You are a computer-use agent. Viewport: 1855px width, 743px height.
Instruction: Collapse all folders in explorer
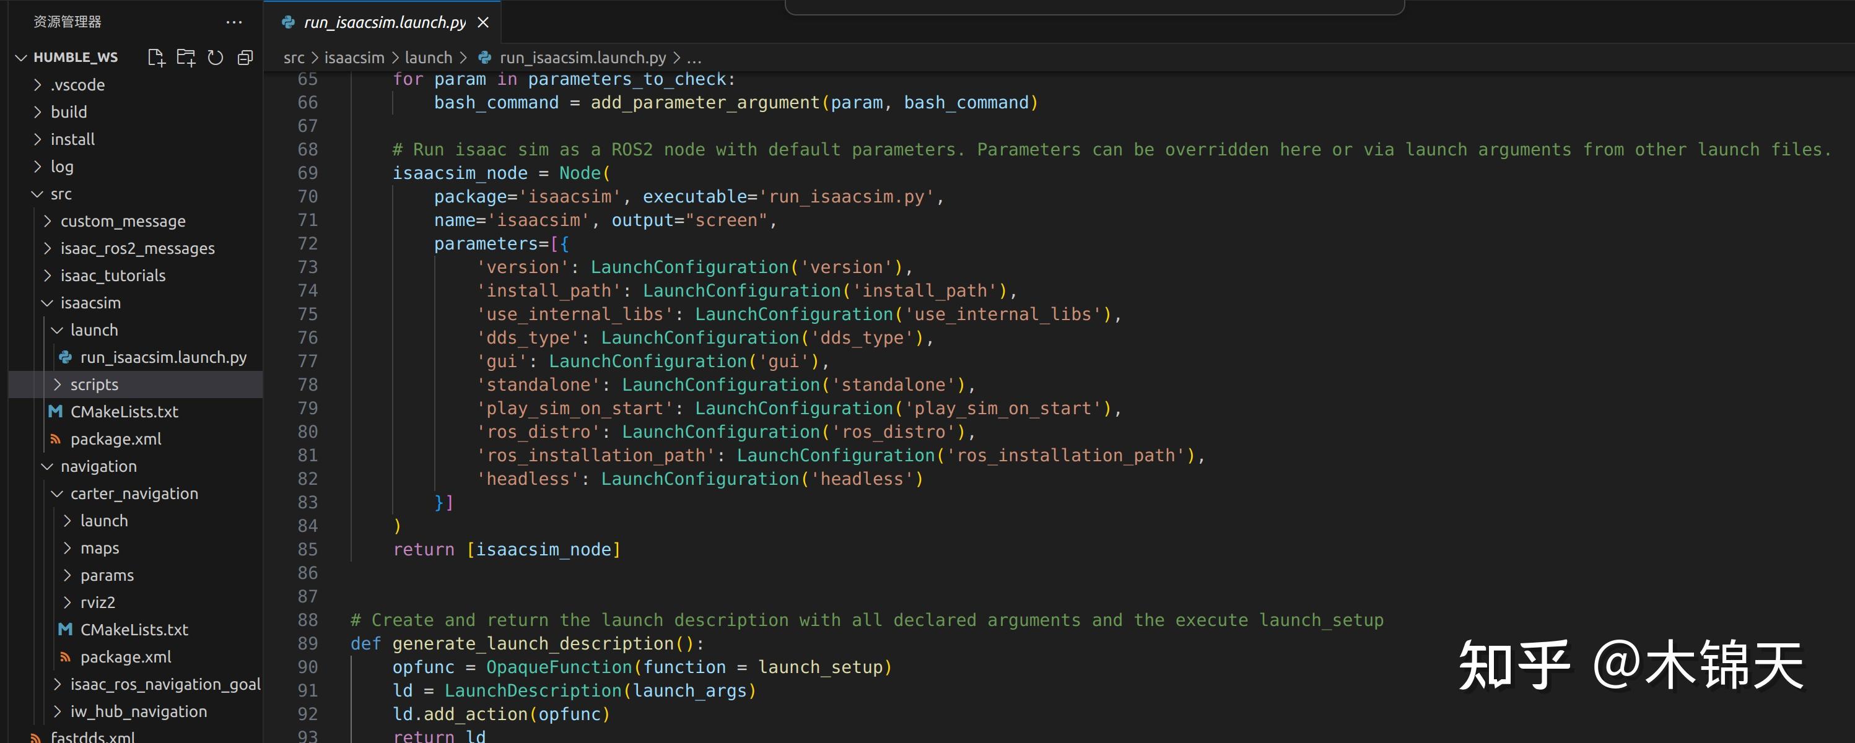(x=245, y=58)
